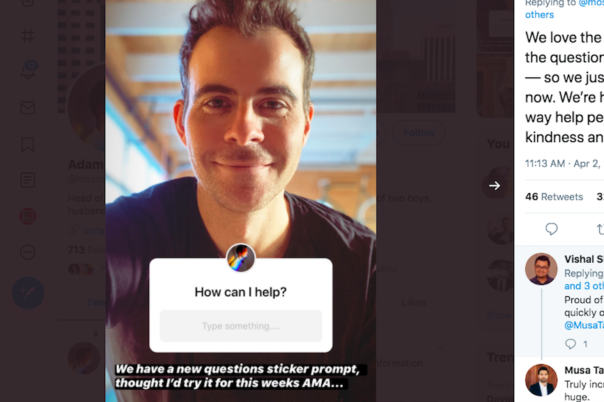604x402 pixels.
Task: Click the 'Type something....' input field
Action: click(241, 326)
